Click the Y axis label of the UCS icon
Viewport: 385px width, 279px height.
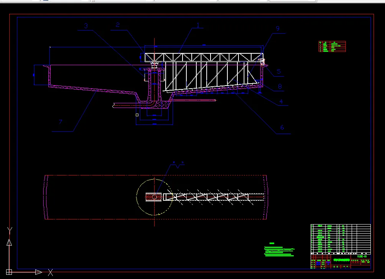point(10,230)
